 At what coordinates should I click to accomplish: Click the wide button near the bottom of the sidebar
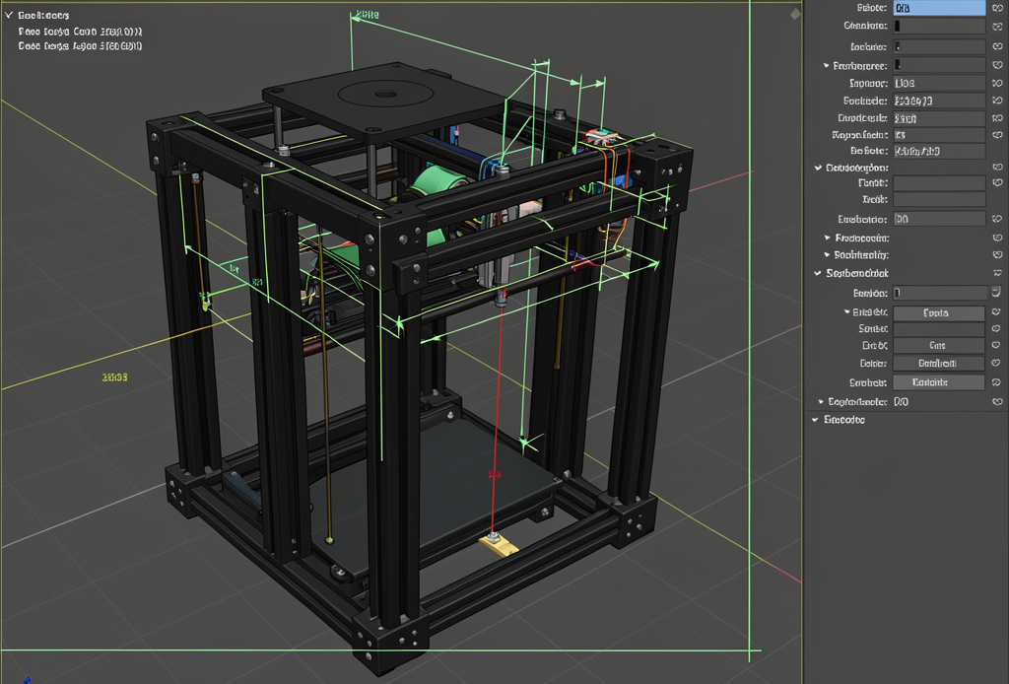[939, 382]
